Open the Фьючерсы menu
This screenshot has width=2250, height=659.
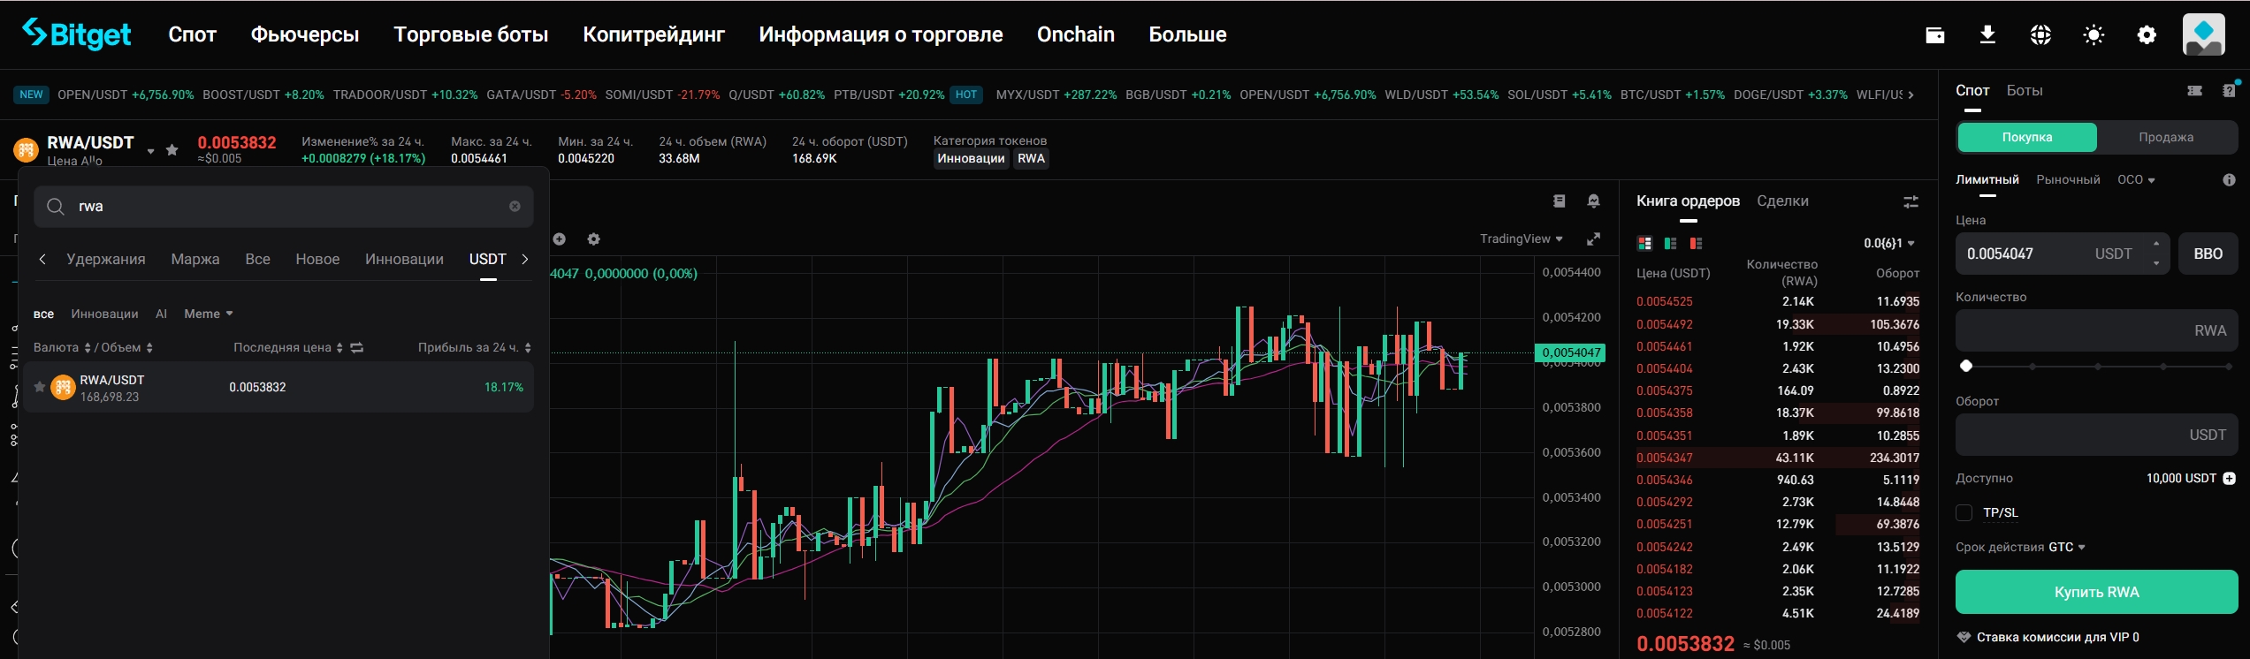[305, 35]
